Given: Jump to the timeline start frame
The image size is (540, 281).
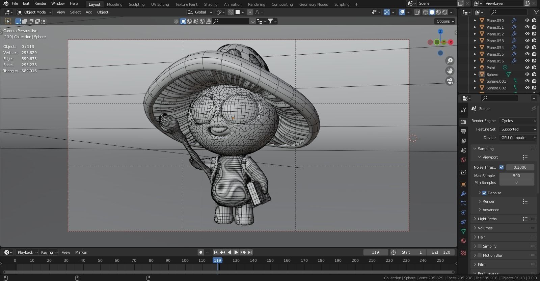Looking at the screenshot, I should coord(216,252).
